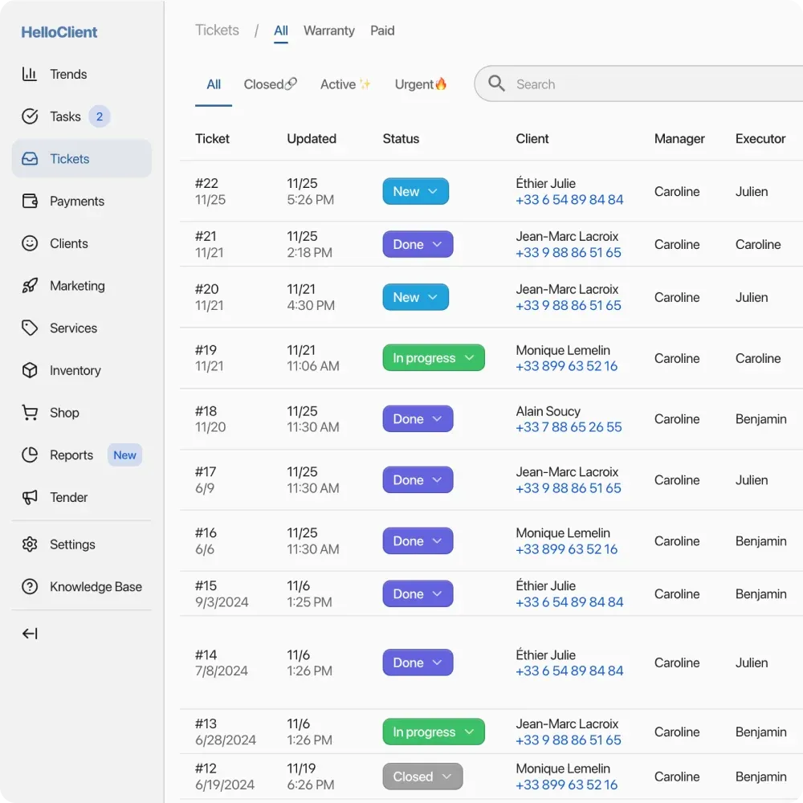Open the Urgent tickets tab

420,84
